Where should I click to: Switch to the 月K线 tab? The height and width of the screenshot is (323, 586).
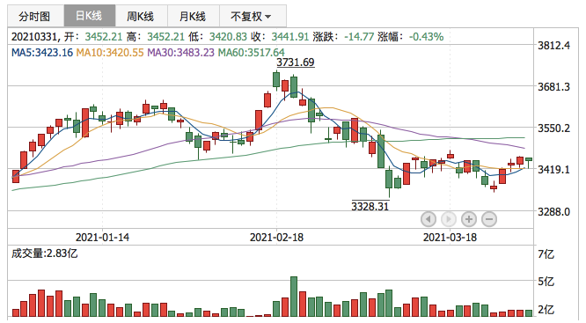coord(194,16)
